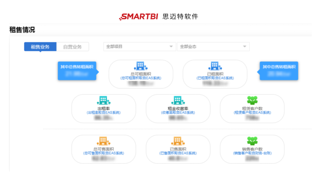Click the 总可租面积取自EAS系统 note link
317x178 pixels.
click(x=141, y=78)
